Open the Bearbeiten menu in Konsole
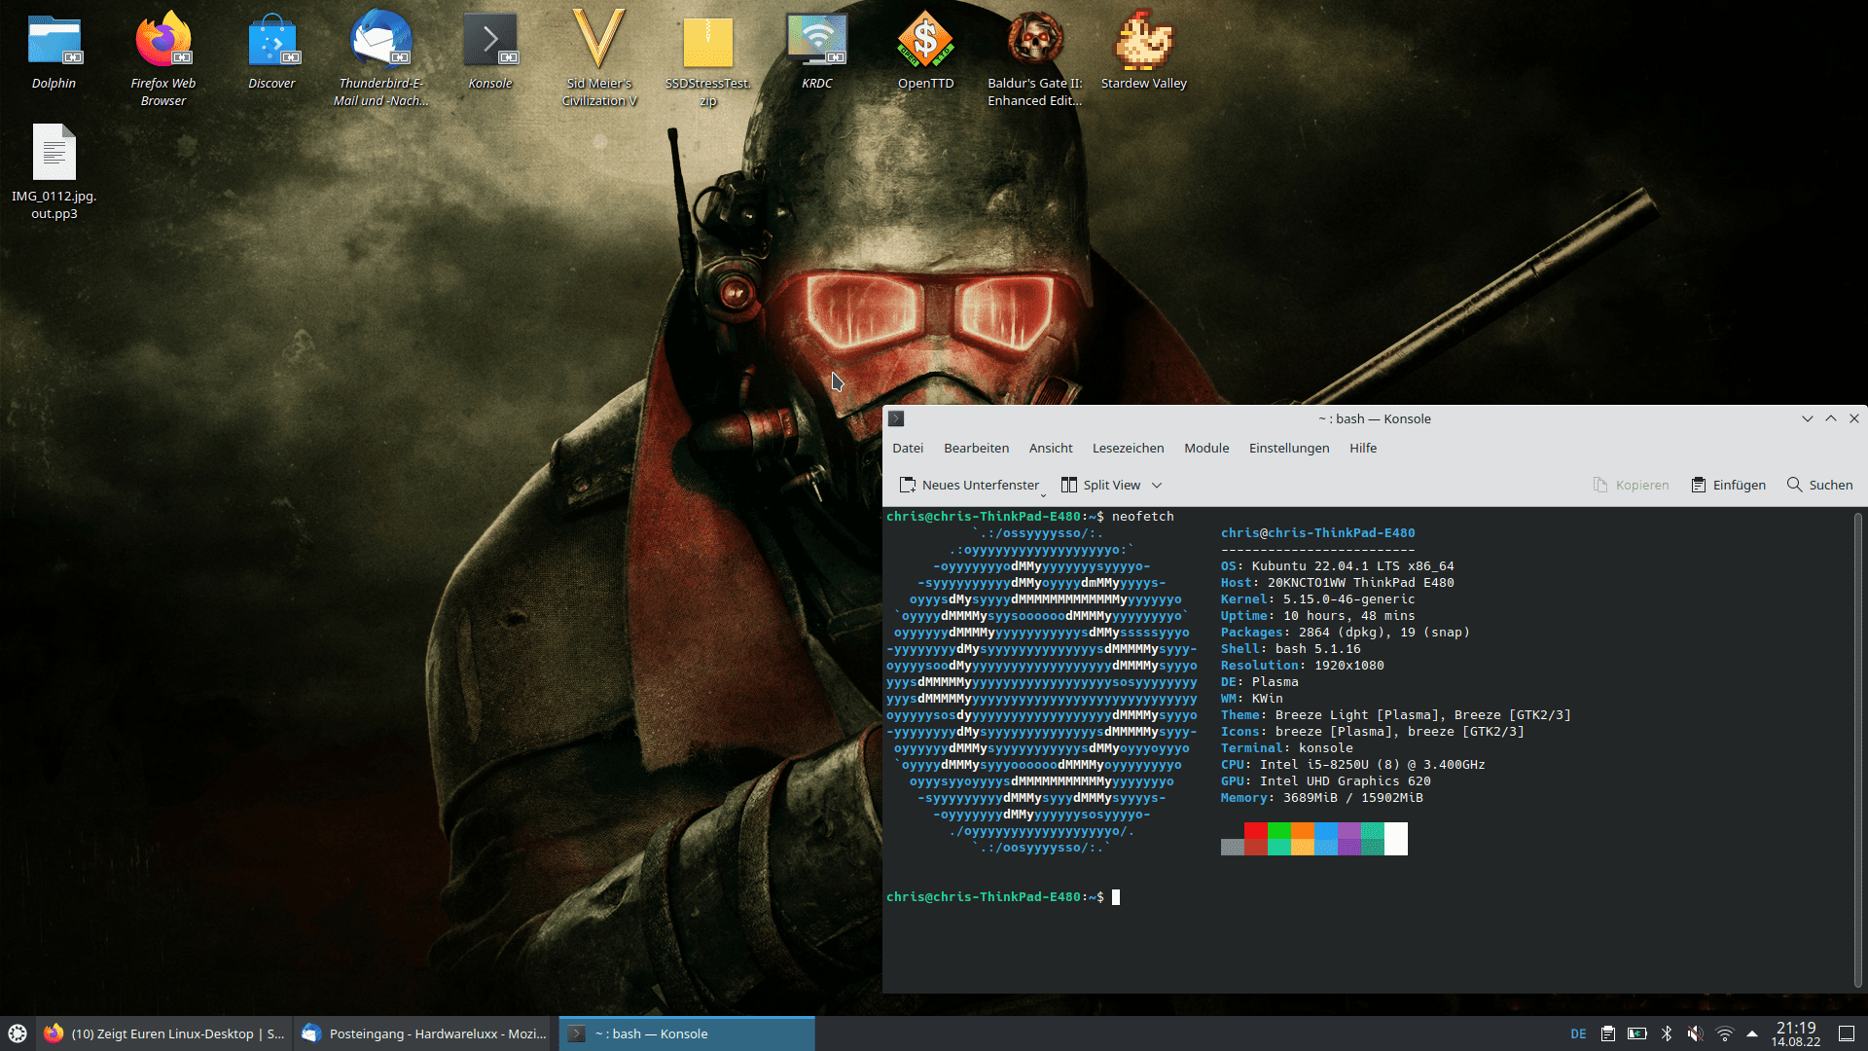 click(976, 448)
